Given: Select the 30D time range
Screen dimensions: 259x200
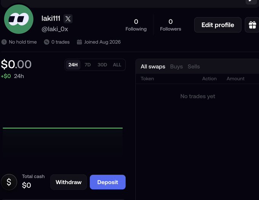Looking at the screenshot, I should point(102,65).
